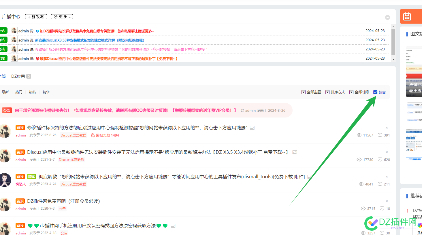Click Discuz!运营教程 tag under 2023-4-24 thread
Image resolution: width=422 pixels, height=235 pixels.
[x=73, y=184]
